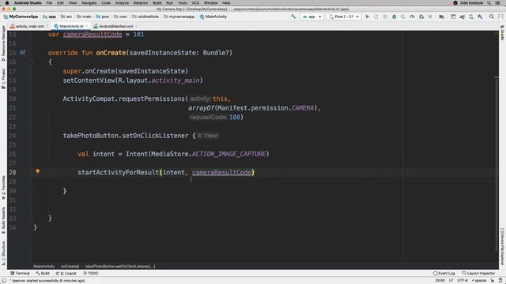The width and height of the screenshot is (506, 284).
Task: Open the Project tool window side tab
Action: (x=3, y=79)
